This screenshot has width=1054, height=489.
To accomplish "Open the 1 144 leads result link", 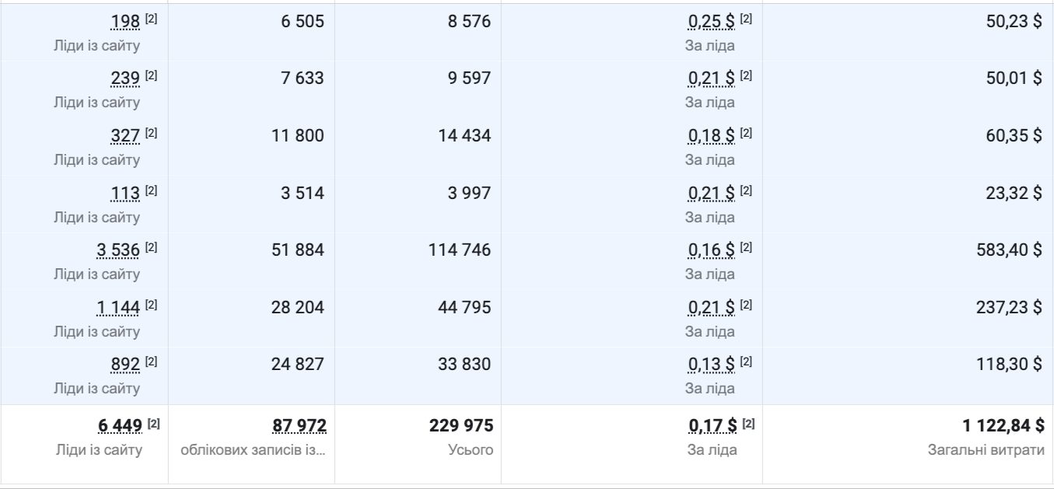I will (x=118, y=309).
